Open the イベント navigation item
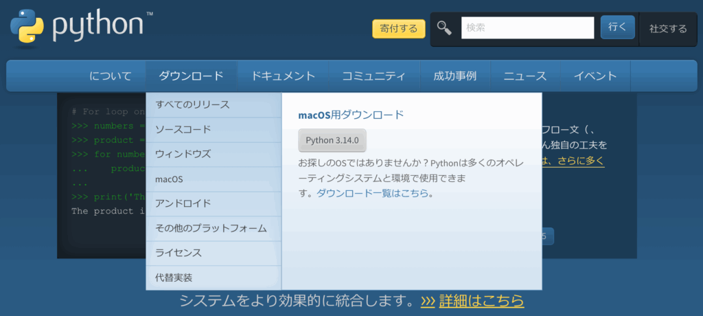The image size is (703, 316). pyautogui.click(x=595, y=76)
